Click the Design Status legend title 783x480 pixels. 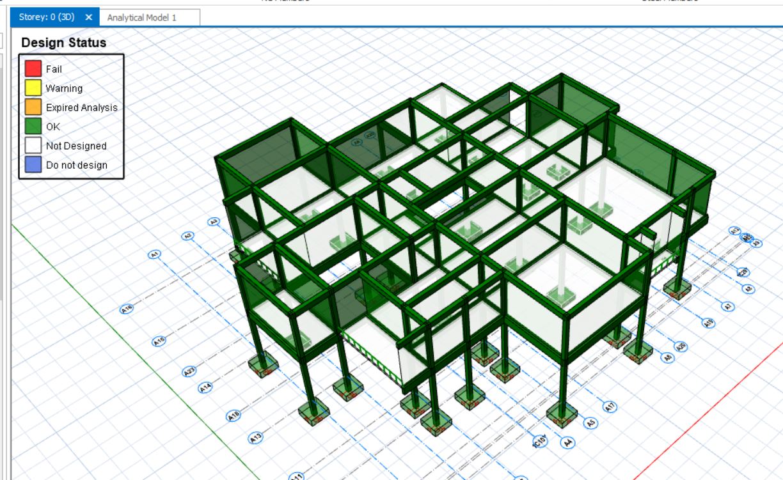pyautogui.click(x=63, y=43)
